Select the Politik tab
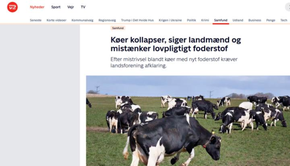This screenshot has width=290, height=166. click(191, 20)
